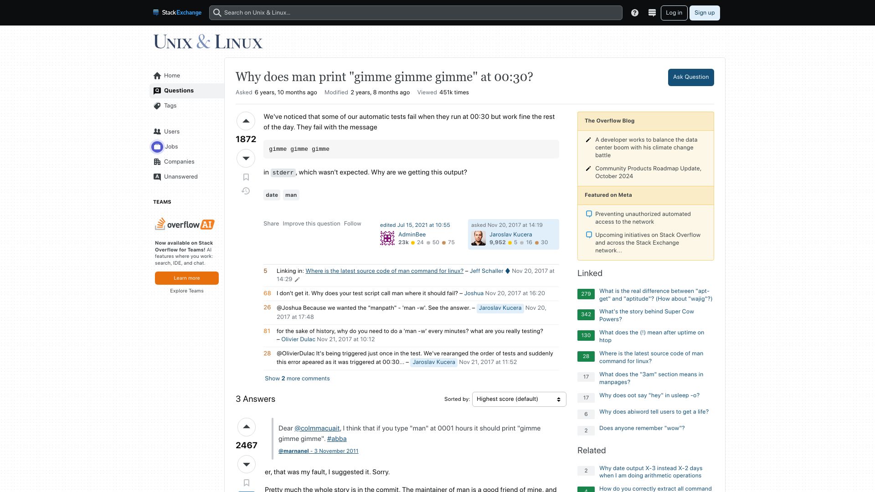Click the Log in button
Viewport: 875px width, 492px height.
point(674,13)
